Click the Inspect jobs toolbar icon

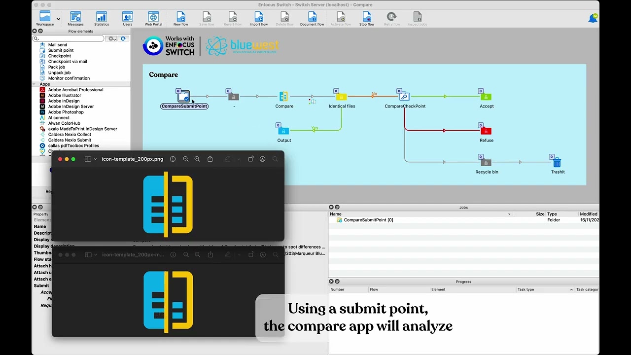(417, 19)
